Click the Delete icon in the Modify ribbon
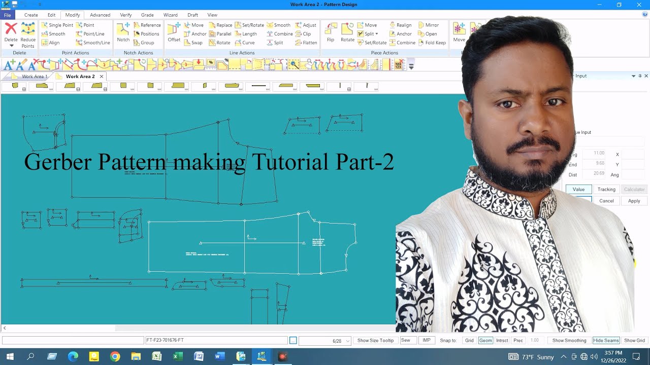650x365 pixels. coord(11,29)
